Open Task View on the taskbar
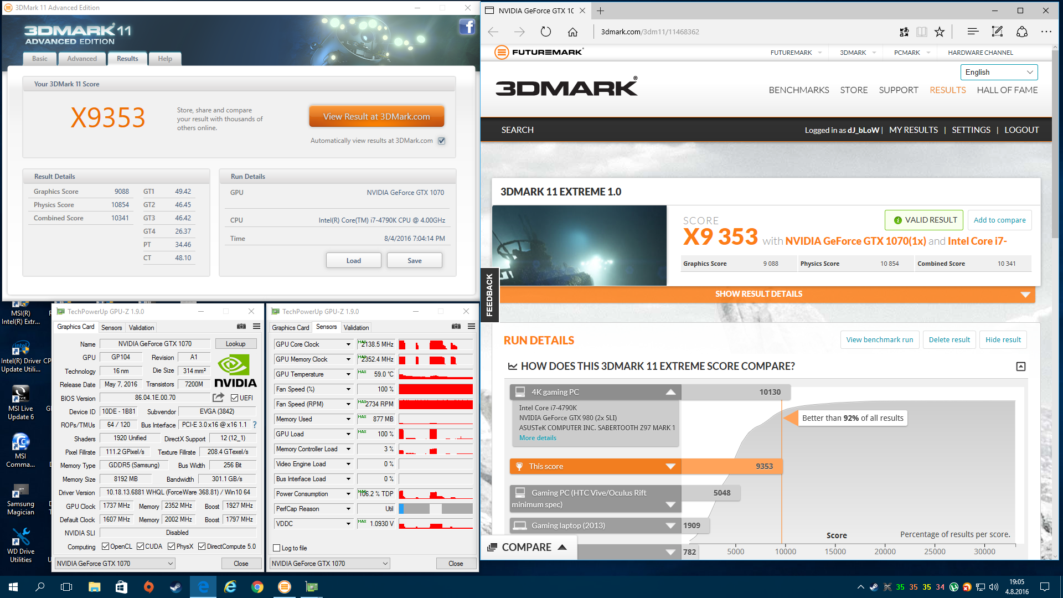 click(x=66, y=587)
